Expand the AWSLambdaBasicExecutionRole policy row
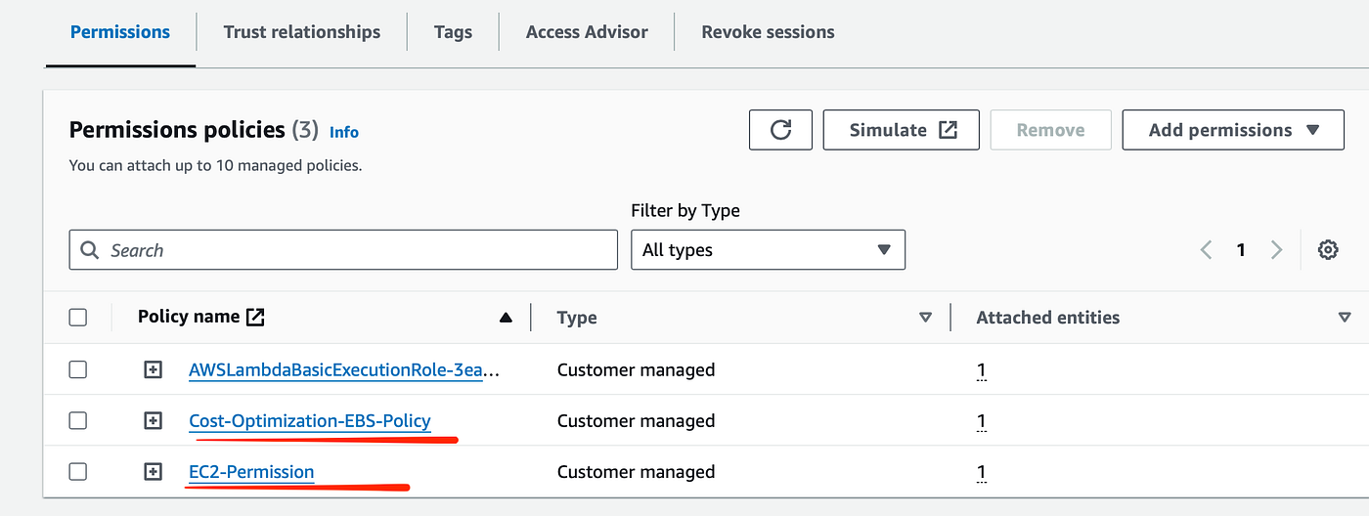 (x=153, y=369)
